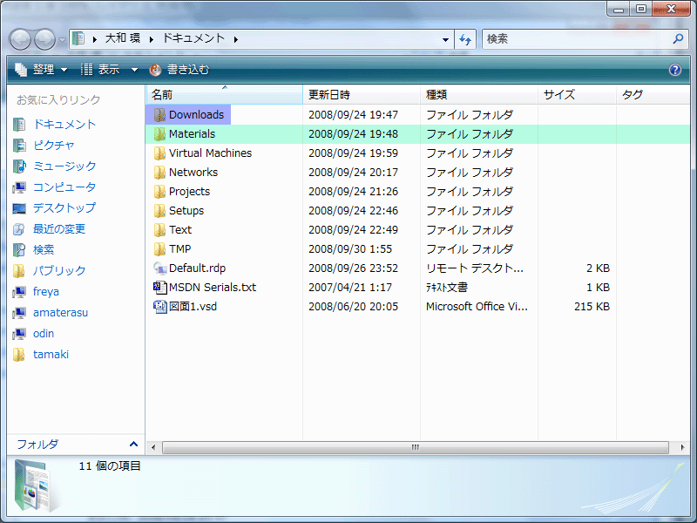Select the 図面1.vsd Visio file
Viewport: 697px width, 523px height.
pos(191,307)
